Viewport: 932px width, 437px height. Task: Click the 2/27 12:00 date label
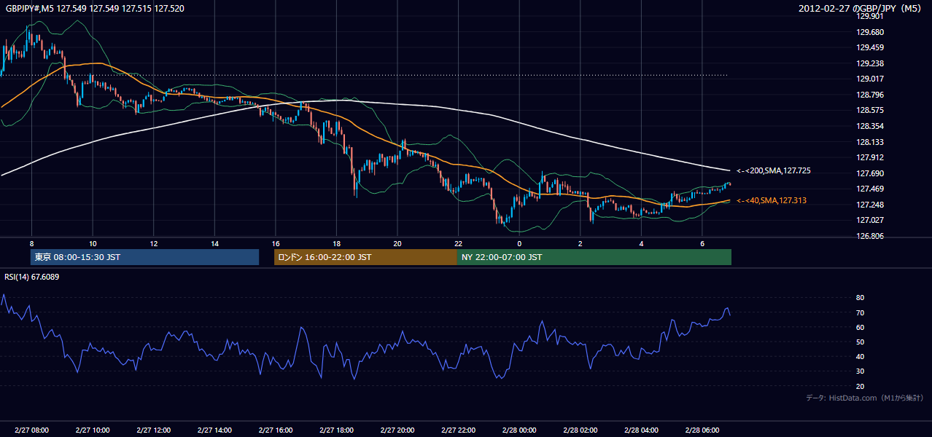pyautogui.click(x=154, y=430)
